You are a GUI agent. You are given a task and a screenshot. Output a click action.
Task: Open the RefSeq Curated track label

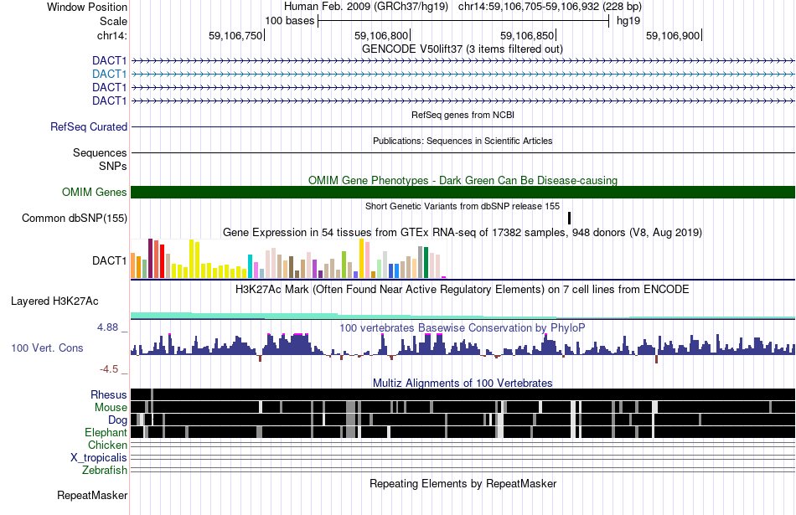[x=88, y=126]
